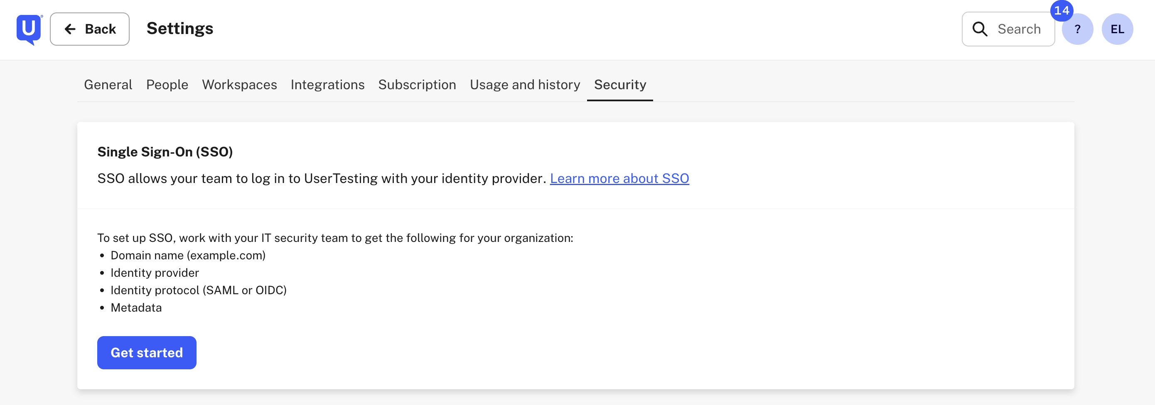Click the Settings page title

click(180, 29)
